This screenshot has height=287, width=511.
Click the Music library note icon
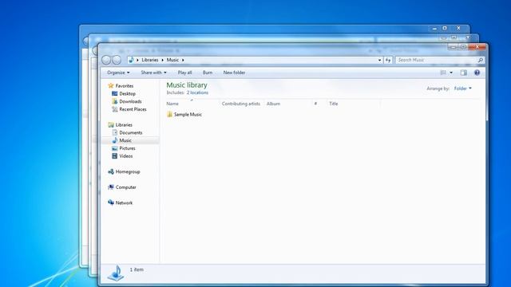(x=115, y=140)
